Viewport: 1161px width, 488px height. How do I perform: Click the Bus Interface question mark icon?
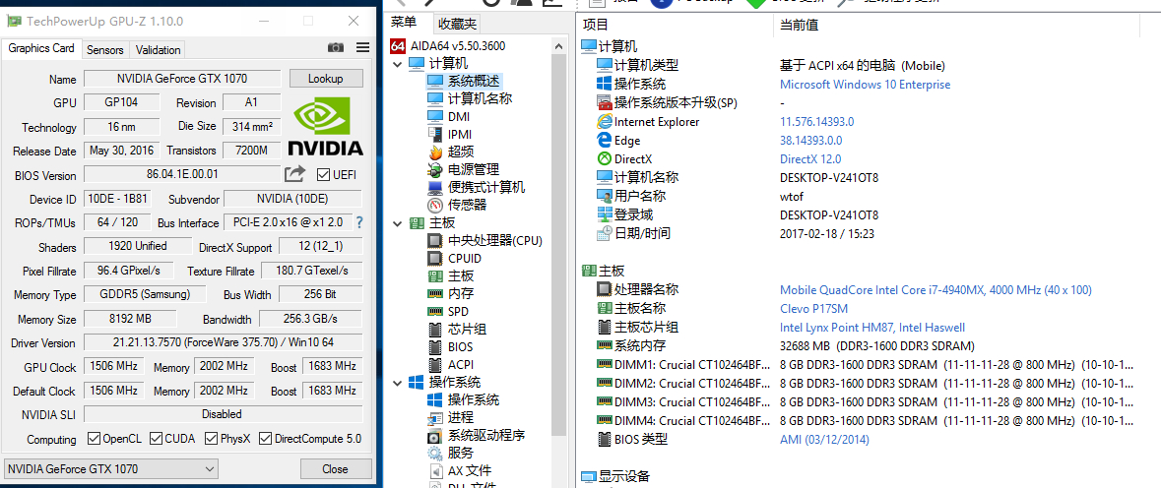[x=359, y=221]
